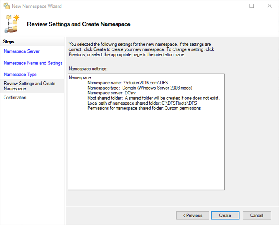The image size is (279, 225).
Task: Click the wizard title bar icon
Action: tap(6, 6)
